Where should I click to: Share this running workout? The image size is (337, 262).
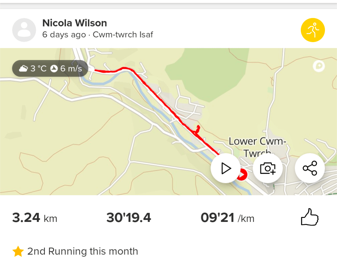[x=310, y=168]
